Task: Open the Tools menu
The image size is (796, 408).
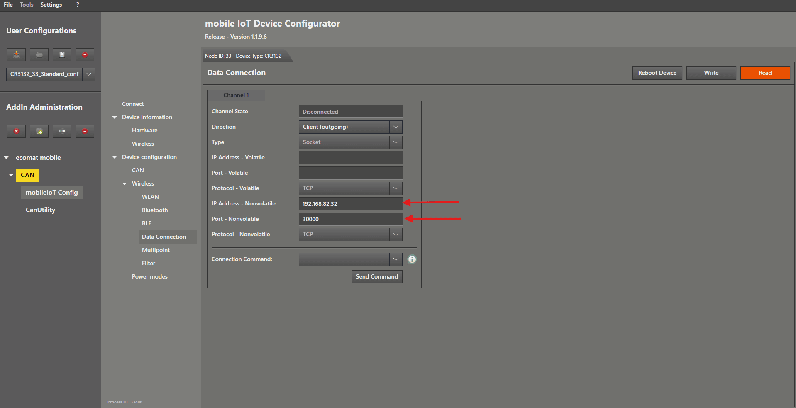Action: click(x=27, y=5)
